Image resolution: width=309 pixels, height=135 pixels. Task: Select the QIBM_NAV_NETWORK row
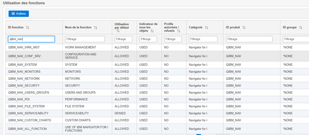(x=157, y=79)
